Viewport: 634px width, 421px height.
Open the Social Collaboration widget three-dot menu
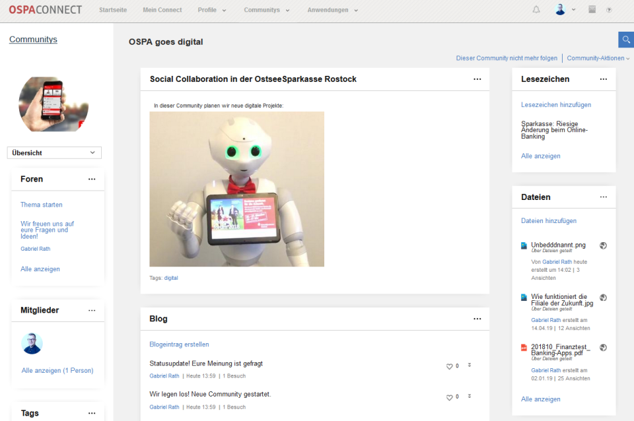click(x=477, y=79)
